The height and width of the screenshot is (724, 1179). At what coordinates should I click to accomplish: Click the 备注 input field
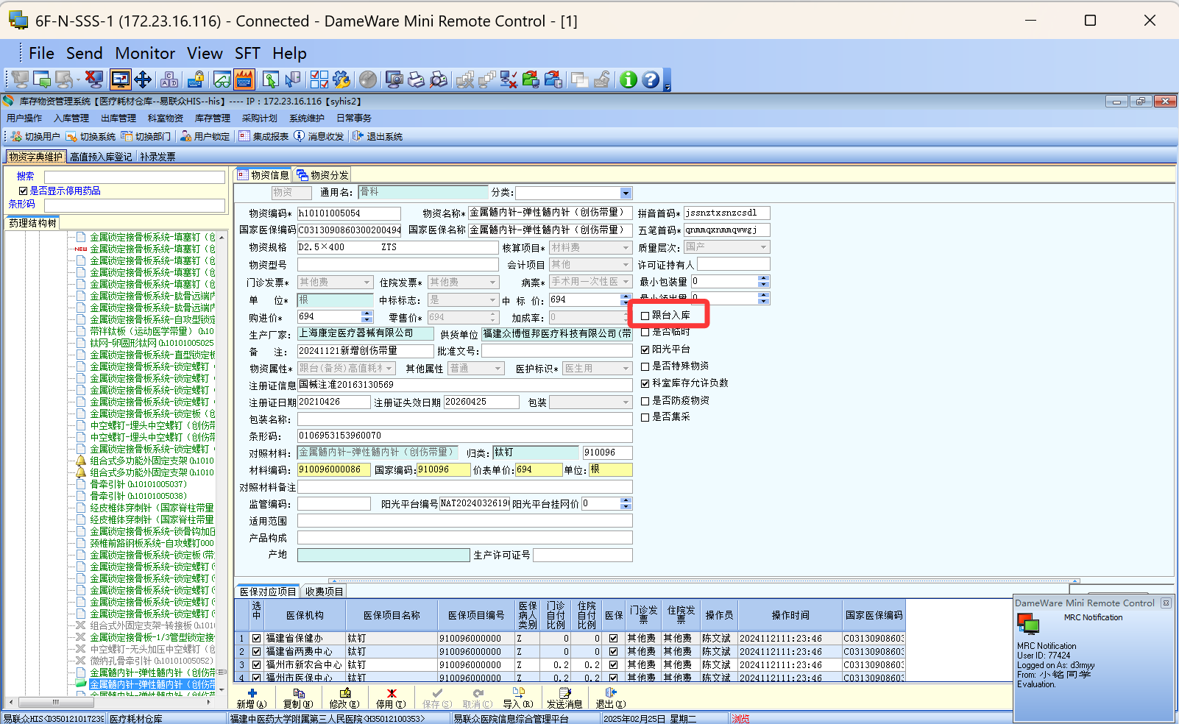(366, 351)
